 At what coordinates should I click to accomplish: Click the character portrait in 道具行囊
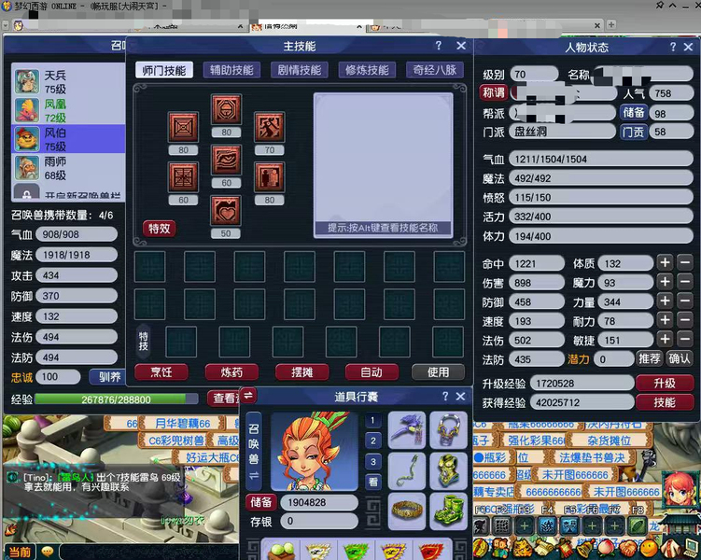click(x=314, y=451)
